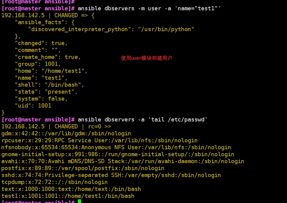Click the "name": "test1" line

(41, 78)
